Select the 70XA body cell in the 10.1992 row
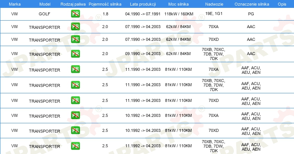The height and width of the screenshot is (154, 294). [x=214, y=115]
